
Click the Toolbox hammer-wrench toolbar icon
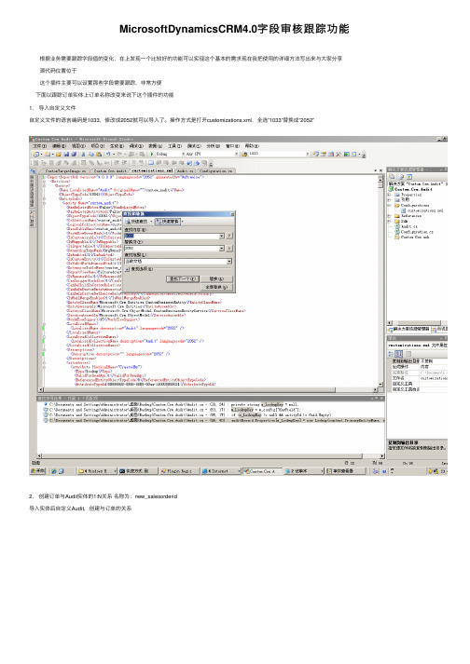pyautogui.click(x=339, y=155)
